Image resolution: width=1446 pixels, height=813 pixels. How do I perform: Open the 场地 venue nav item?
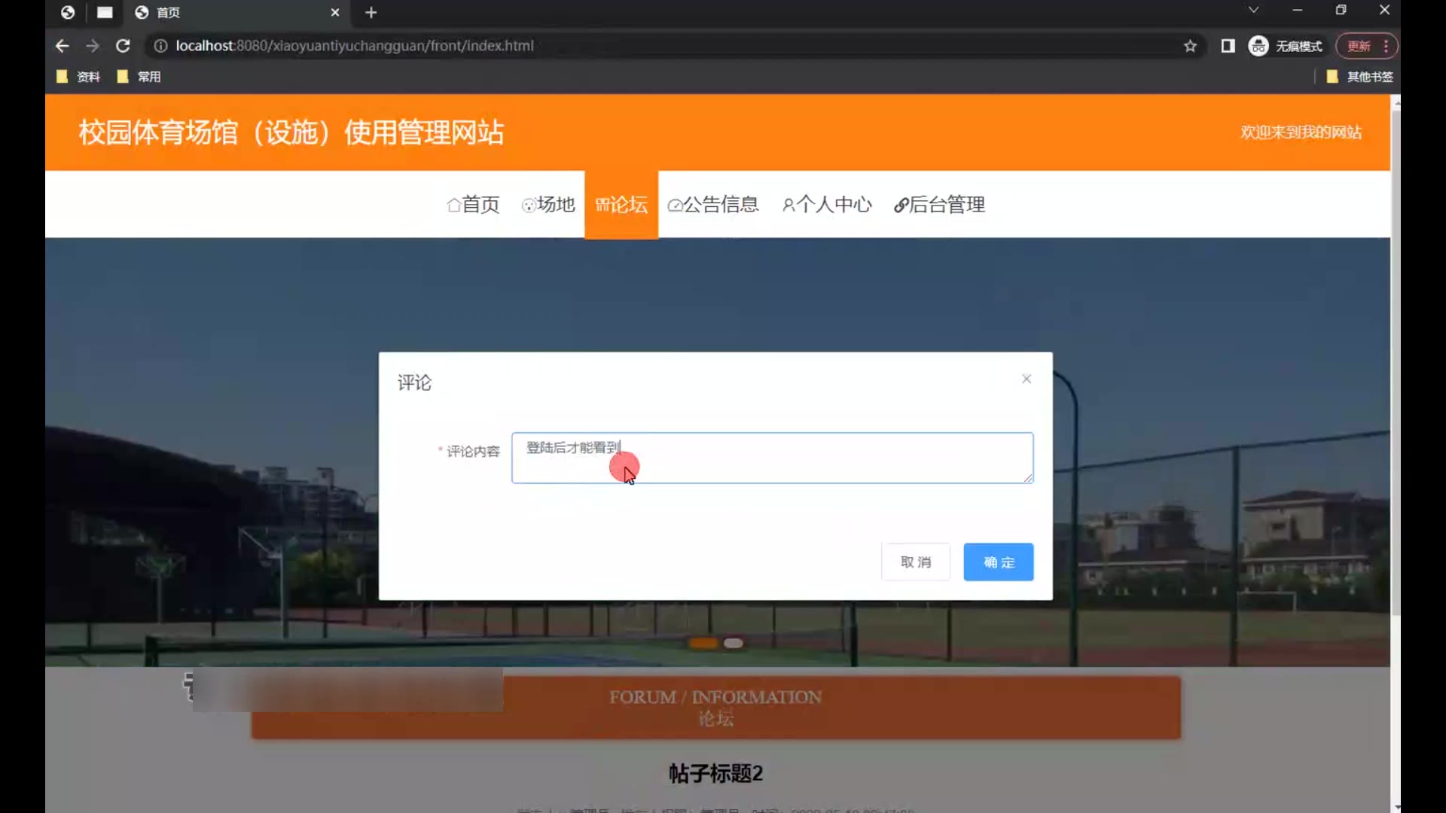pos(548,205)
